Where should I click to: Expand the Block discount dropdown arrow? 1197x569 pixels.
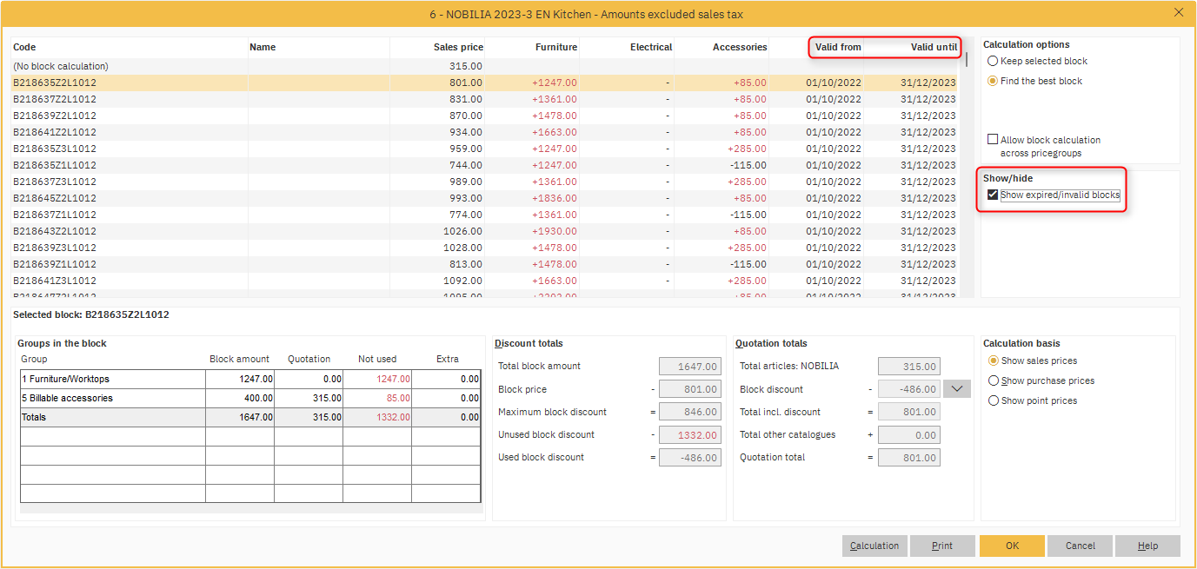click(958, 389)
